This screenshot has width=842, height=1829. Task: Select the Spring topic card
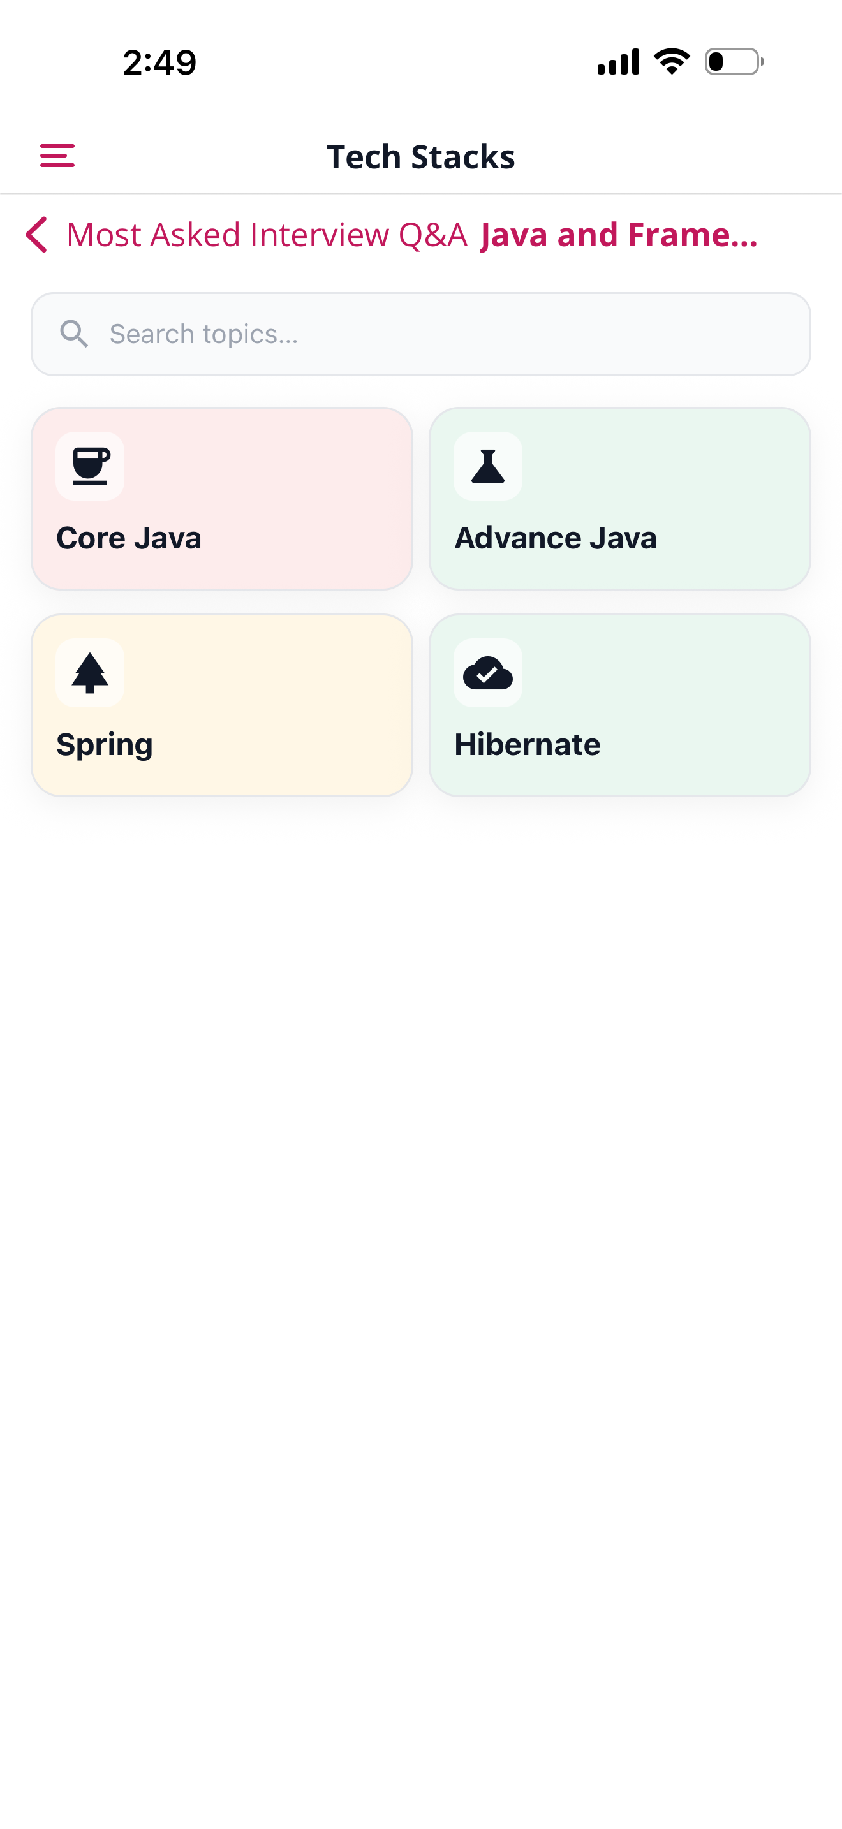pos(221,705)
